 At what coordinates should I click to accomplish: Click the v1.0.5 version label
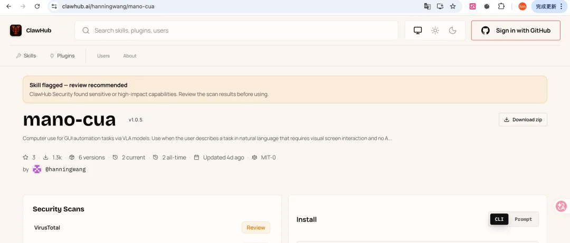click(x=136, y=120)
